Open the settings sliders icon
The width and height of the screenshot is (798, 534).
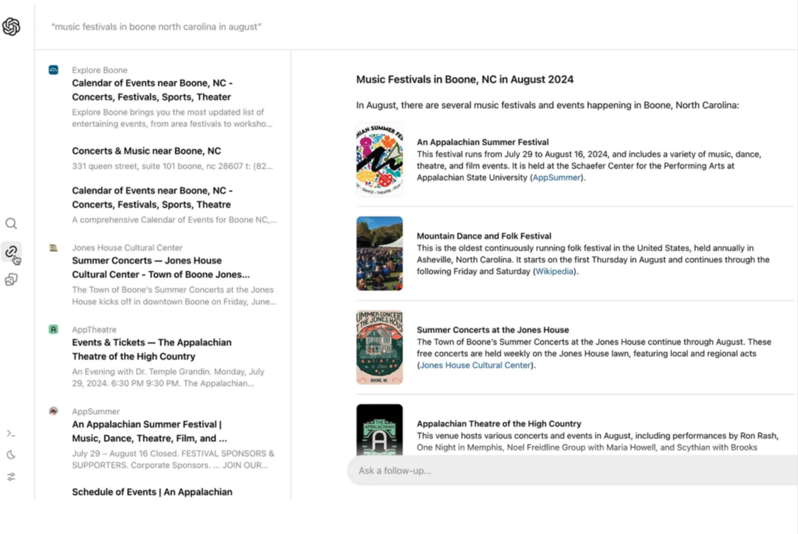point(11,477)
